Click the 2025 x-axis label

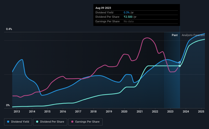click(201, 111)
